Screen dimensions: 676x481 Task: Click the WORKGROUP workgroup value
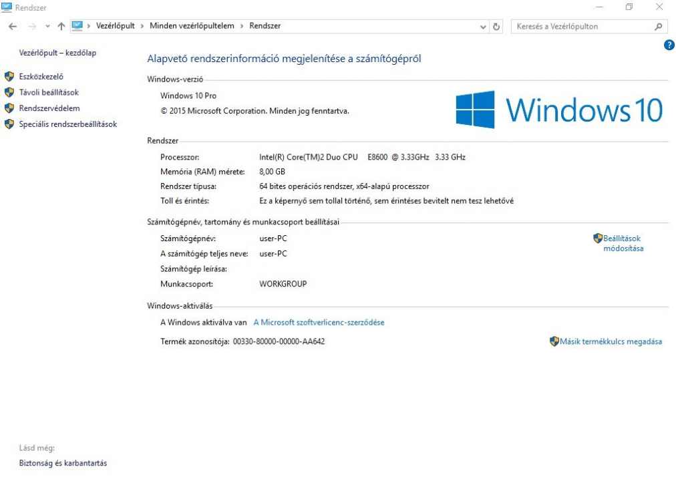tap(283, 284)
